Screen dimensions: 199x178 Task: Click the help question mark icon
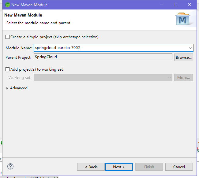tap(10, 166)
